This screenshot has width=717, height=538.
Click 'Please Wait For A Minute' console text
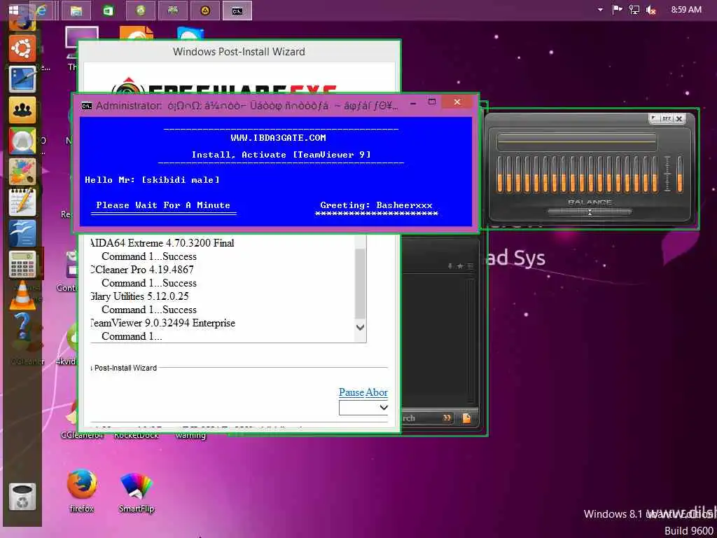click(163, 205)
